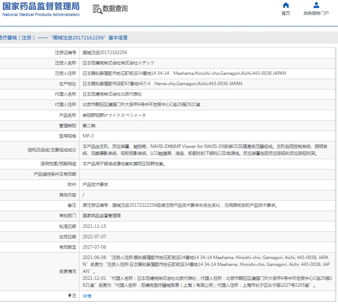Click the home icon for 首页

286,5
